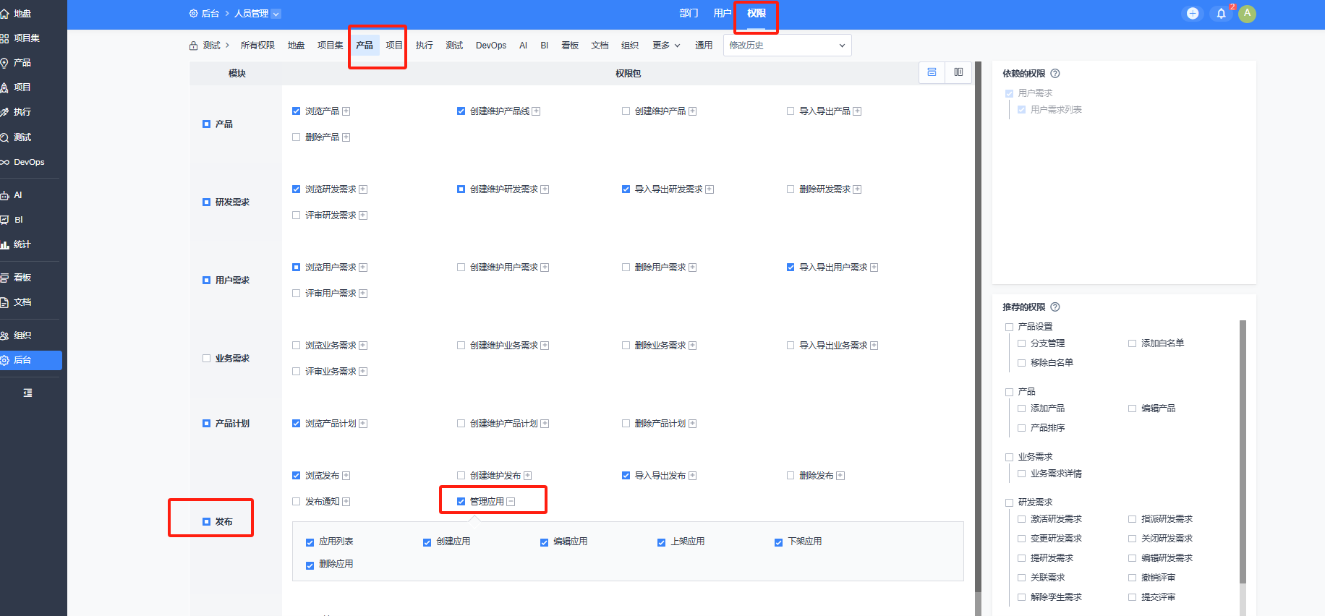Switch to the list layout view icon
1325x616 pixels.
pyautogui.click(x=932, y=72)
